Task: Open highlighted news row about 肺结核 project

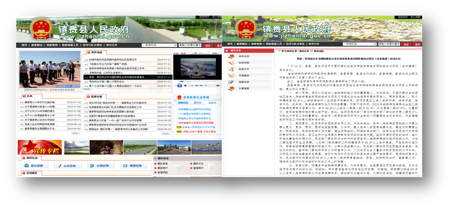Action: click(128, 77)
